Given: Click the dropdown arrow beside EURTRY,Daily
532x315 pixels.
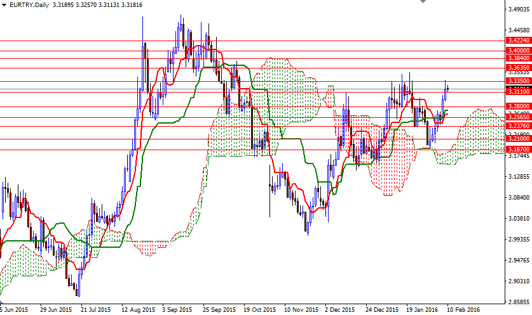Looking at the screenshot, I should [4, 5].
